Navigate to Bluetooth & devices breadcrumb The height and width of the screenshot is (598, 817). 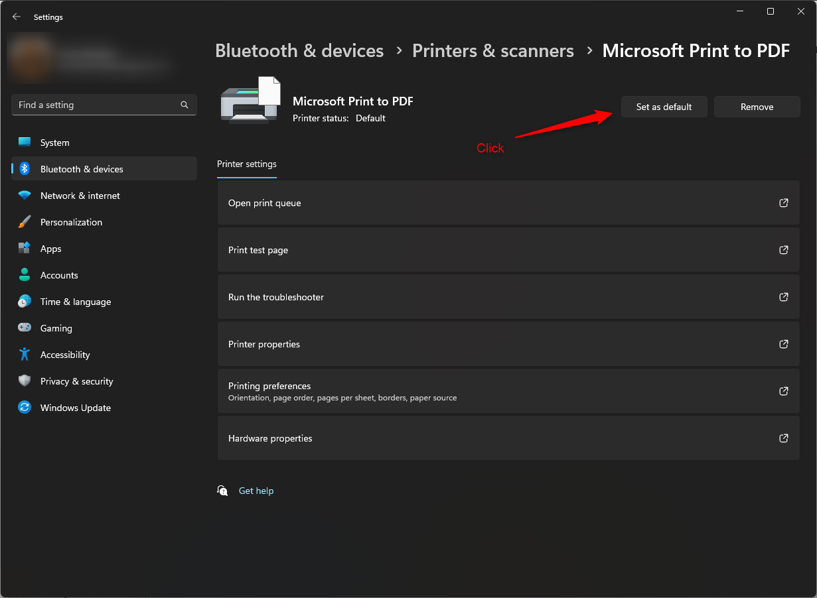click(x=299, y=51)
